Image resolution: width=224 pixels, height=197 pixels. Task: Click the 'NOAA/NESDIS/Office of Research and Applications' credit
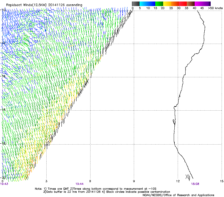[x=178, y=195]
